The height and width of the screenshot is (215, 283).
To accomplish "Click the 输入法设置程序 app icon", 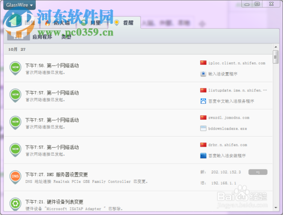I will 203,74.
